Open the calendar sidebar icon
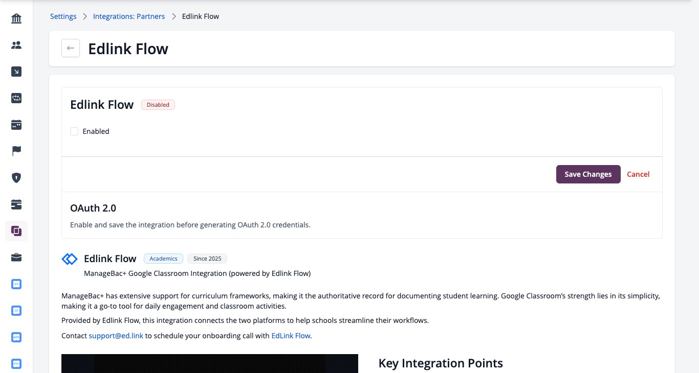 point(16,125)
